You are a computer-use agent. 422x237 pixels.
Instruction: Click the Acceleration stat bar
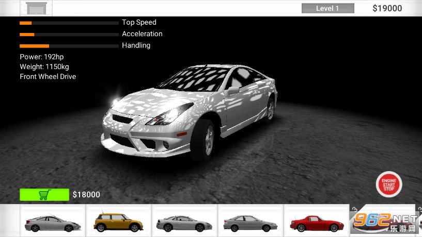(69, 35)
